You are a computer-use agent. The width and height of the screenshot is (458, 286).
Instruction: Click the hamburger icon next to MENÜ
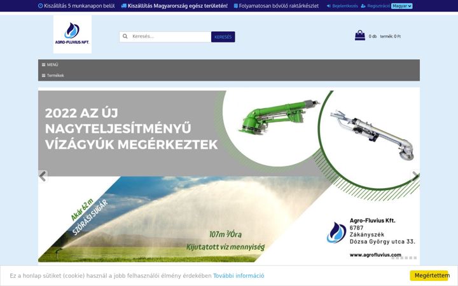43,65
